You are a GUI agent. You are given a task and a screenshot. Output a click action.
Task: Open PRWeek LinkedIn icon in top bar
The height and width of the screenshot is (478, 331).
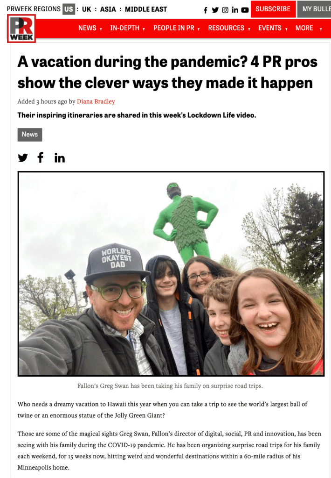tap(235, 10)
